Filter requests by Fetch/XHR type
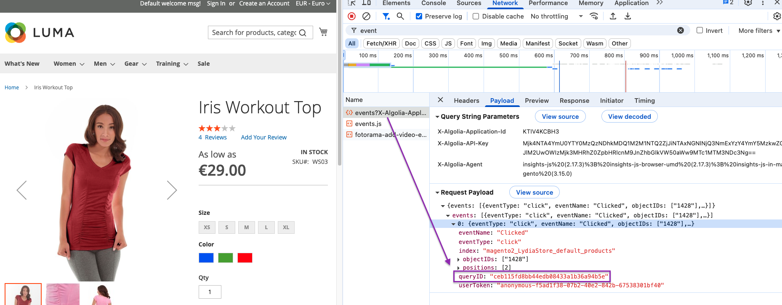This screenshot has width=782, height=305. point(381,43)
